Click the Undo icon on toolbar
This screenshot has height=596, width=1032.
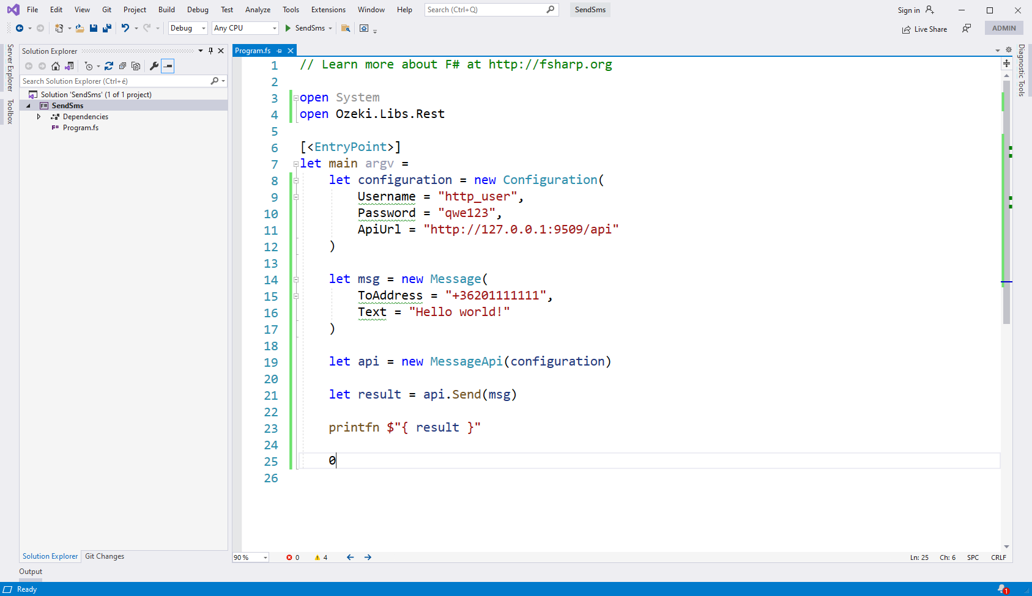[x=125, y=28]
